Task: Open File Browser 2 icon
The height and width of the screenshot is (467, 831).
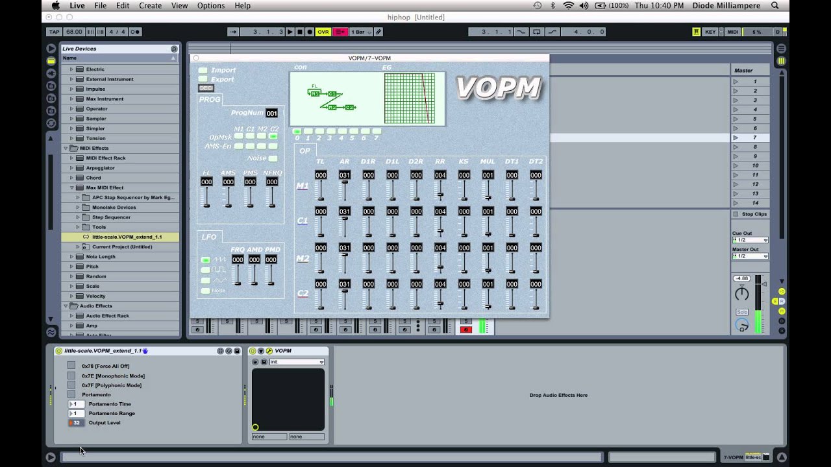Action: pos(51,98)
